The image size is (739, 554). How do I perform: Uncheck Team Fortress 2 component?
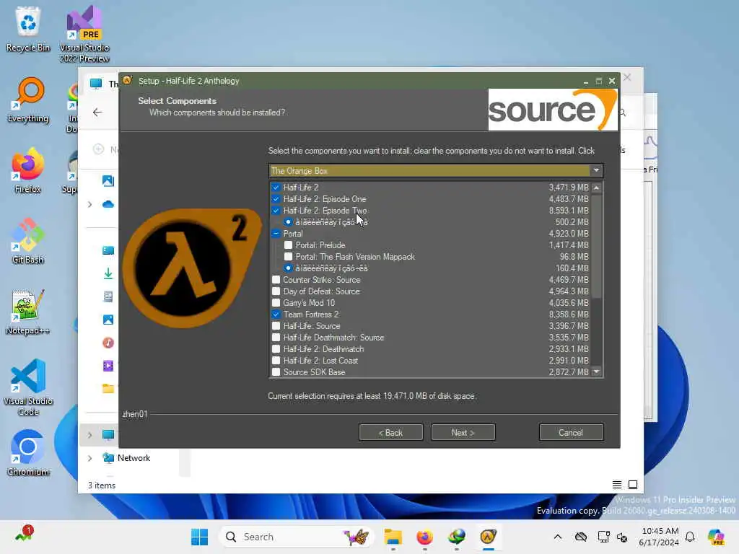click(x=276, y=315)
